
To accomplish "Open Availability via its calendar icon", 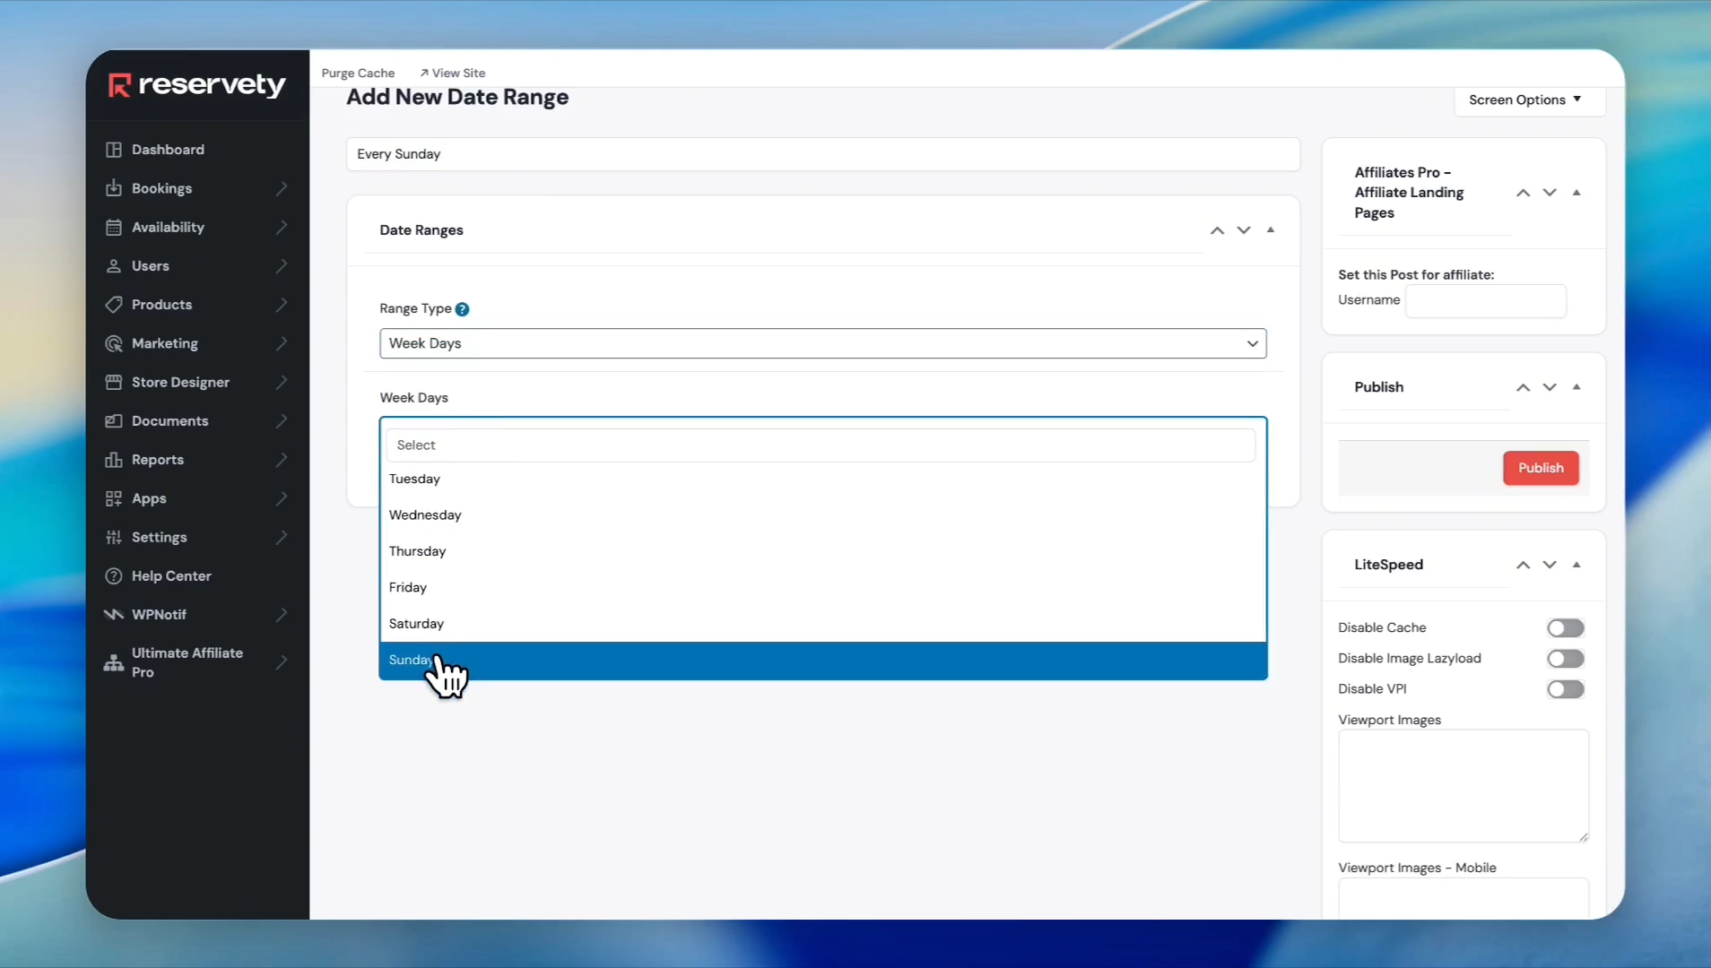I will pos(114,228).
